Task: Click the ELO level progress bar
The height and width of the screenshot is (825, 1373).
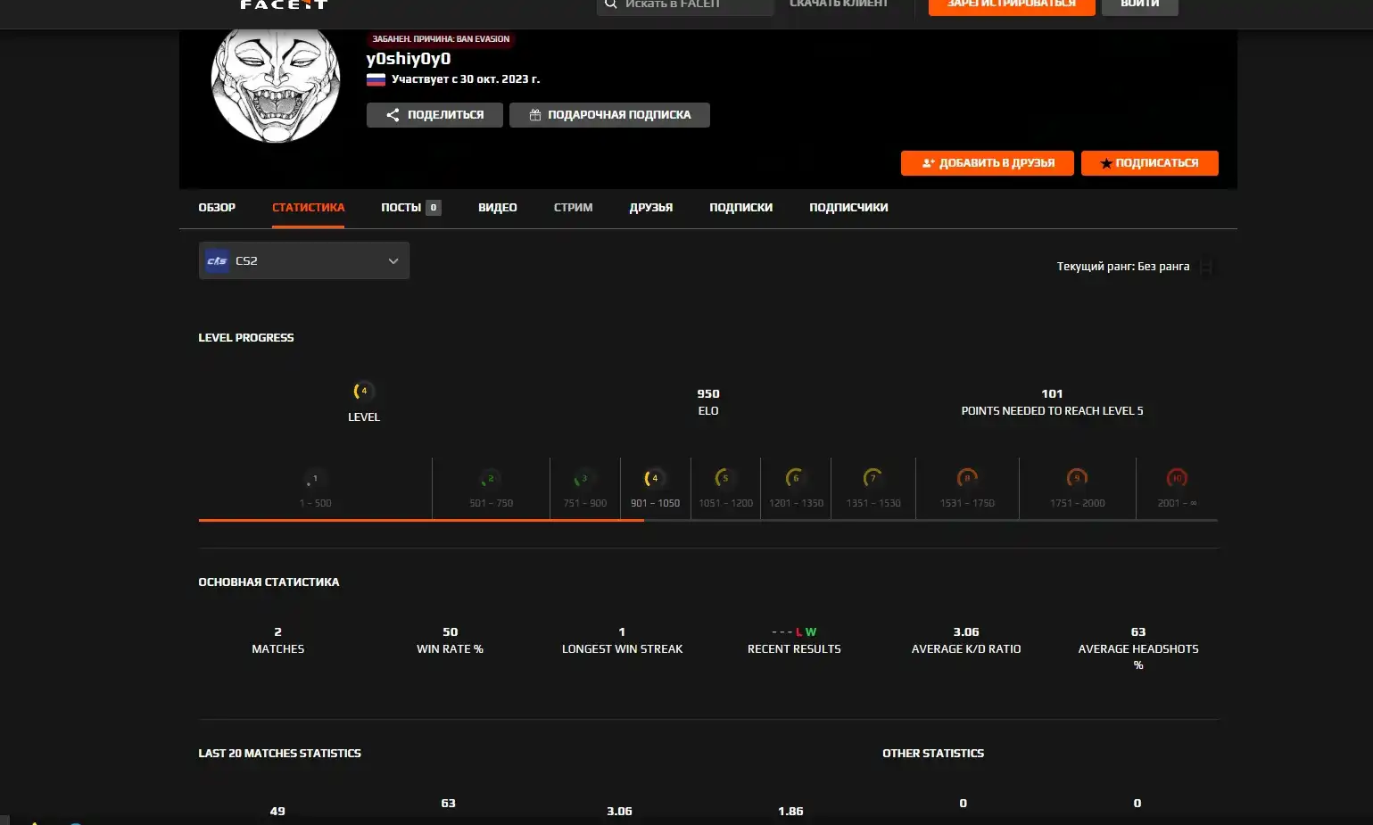Action: pyautogui.click(x=707, y=520)
